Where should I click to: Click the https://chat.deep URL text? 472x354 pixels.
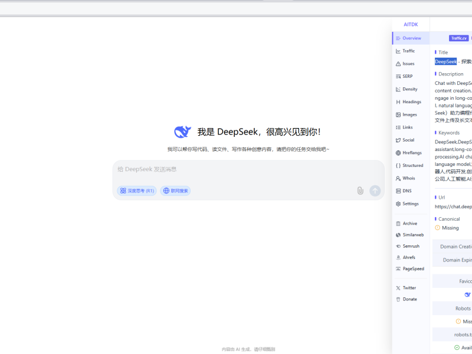point(453,207)
